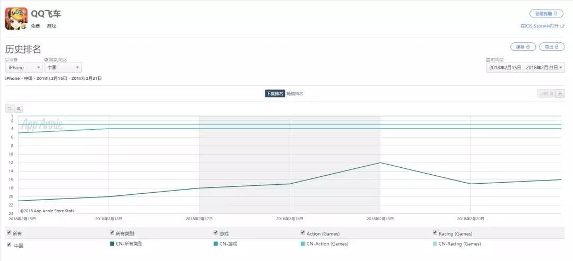Click the magnifier zoom icon above chart
This screenshot has height=261, width=573.
[x=19, y=109]
